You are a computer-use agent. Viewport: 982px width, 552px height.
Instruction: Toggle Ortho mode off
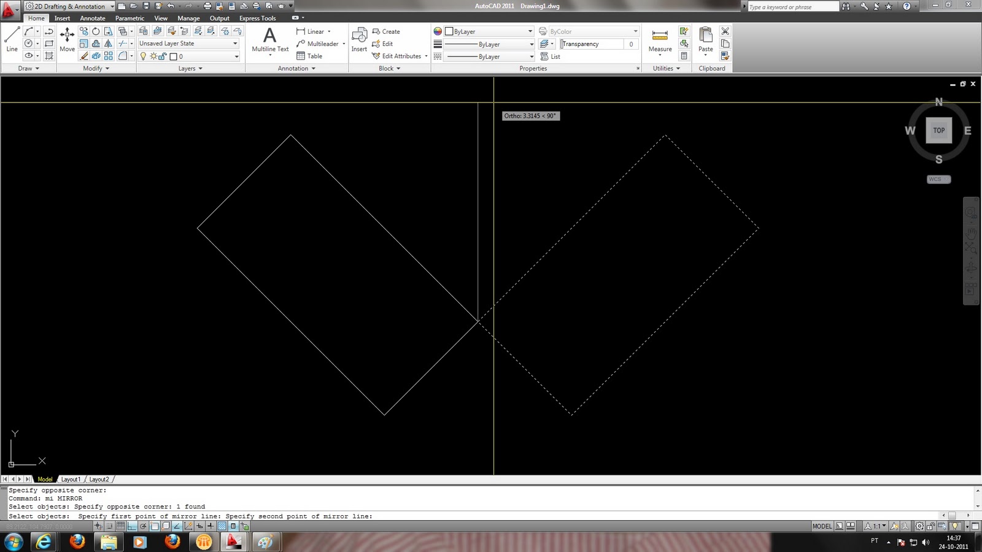131,526
